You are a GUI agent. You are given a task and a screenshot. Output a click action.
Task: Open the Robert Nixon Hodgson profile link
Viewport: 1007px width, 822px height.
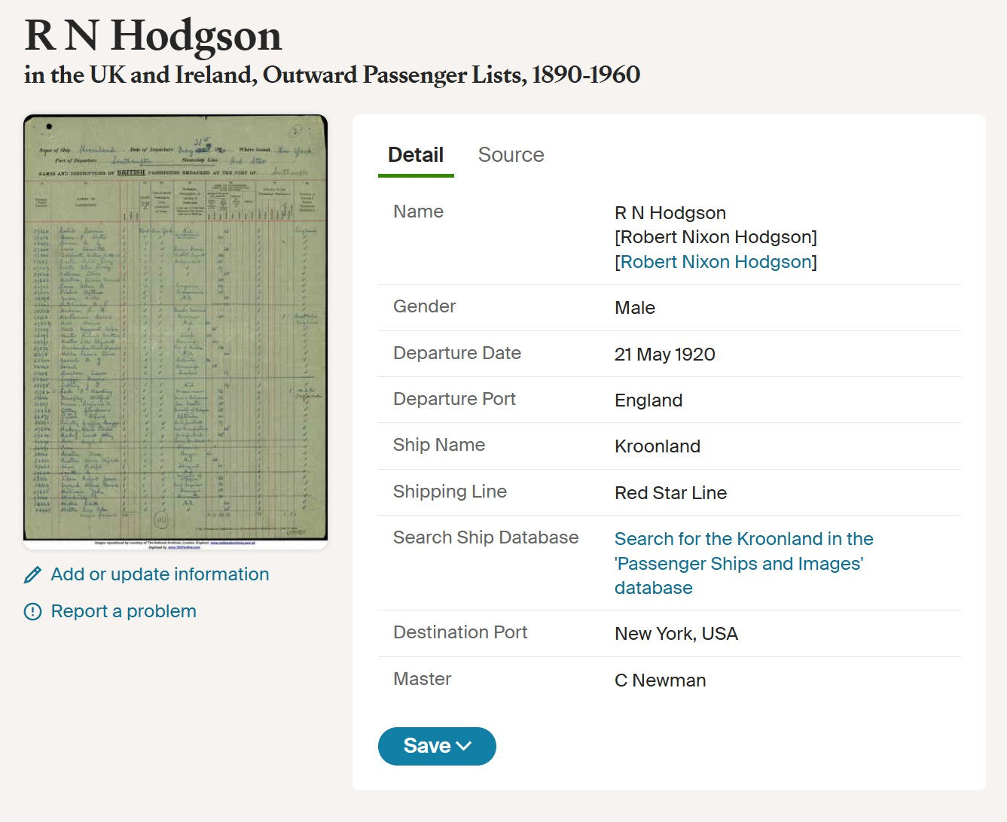(x=714, y=262)
